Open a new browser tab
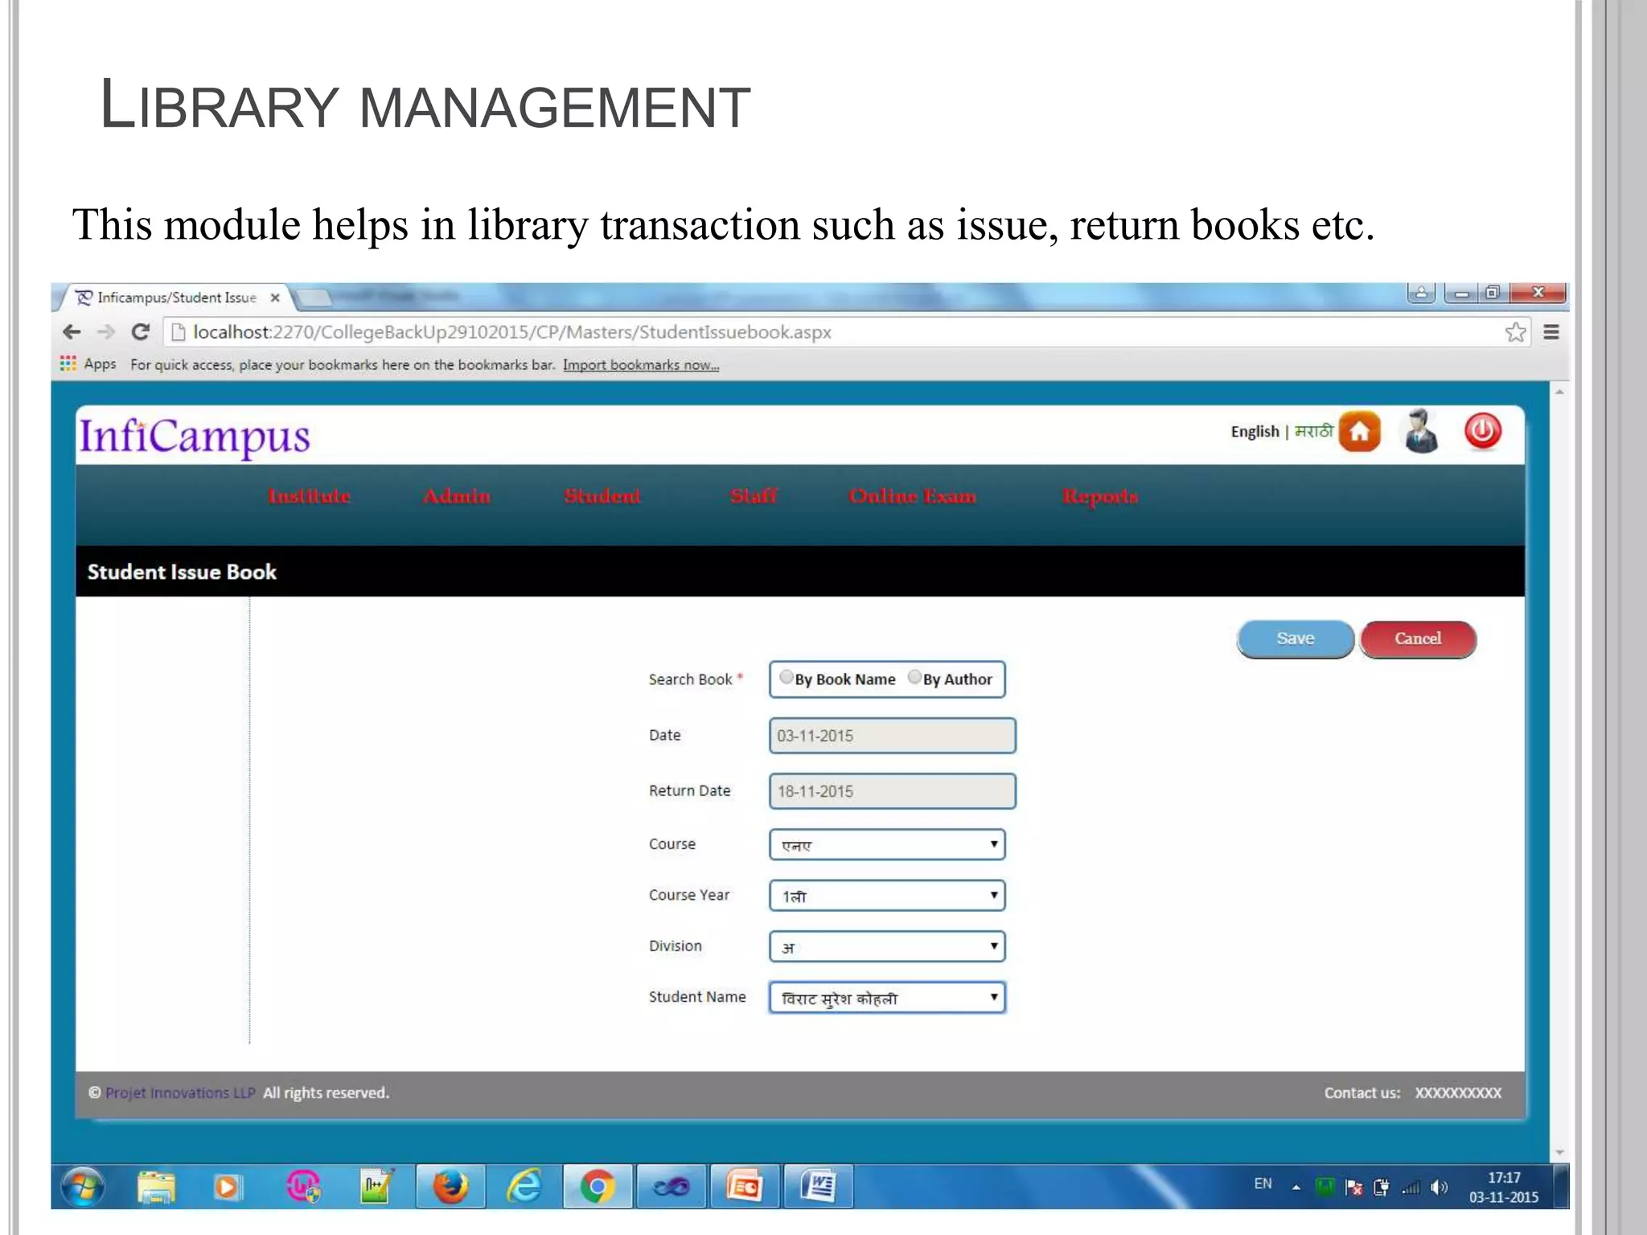This screenshot has height=1235, width=1647. pyautogui.click(x=316, y=298)
